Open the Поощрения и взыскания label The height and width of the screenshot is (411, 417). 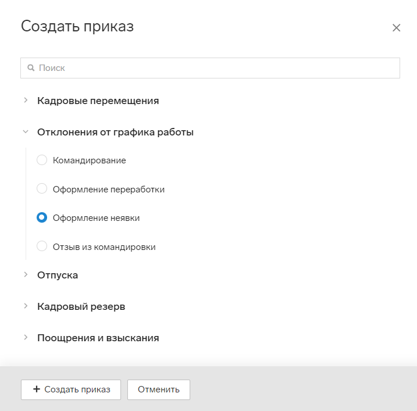98,338
